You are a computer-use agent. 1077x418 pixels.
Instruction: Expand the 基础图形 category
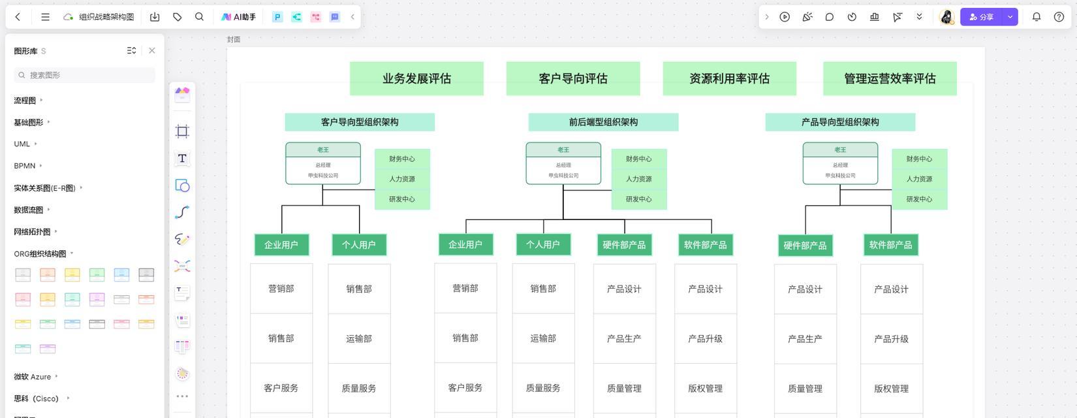pyautogui.click(x=32, y=122)
